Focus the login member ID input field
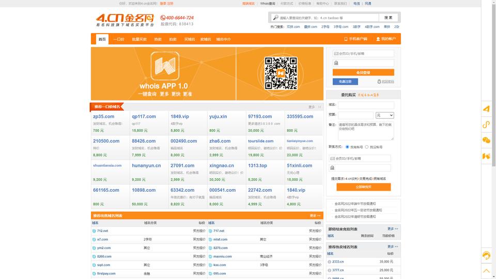Viewport: 496px width, 279px height. click(363, 53)
